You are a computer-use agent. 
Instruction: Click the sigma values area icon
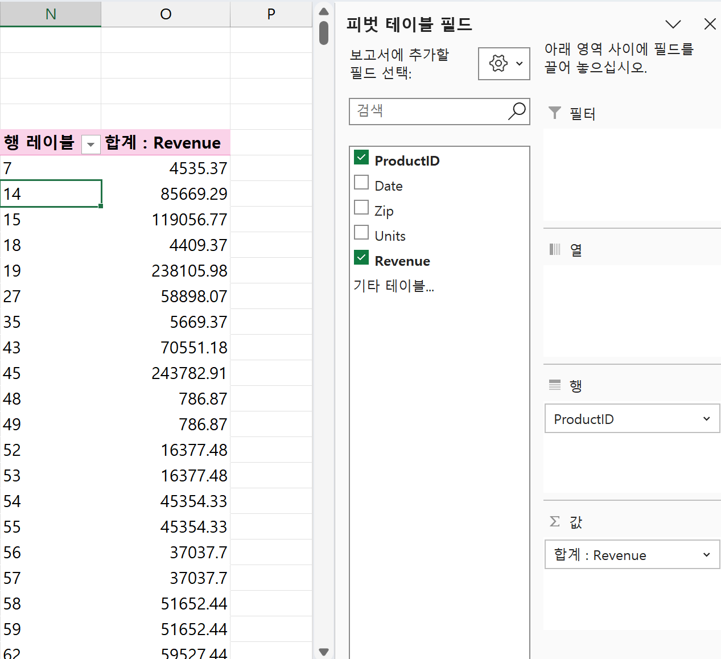click(x=554, y=521)
